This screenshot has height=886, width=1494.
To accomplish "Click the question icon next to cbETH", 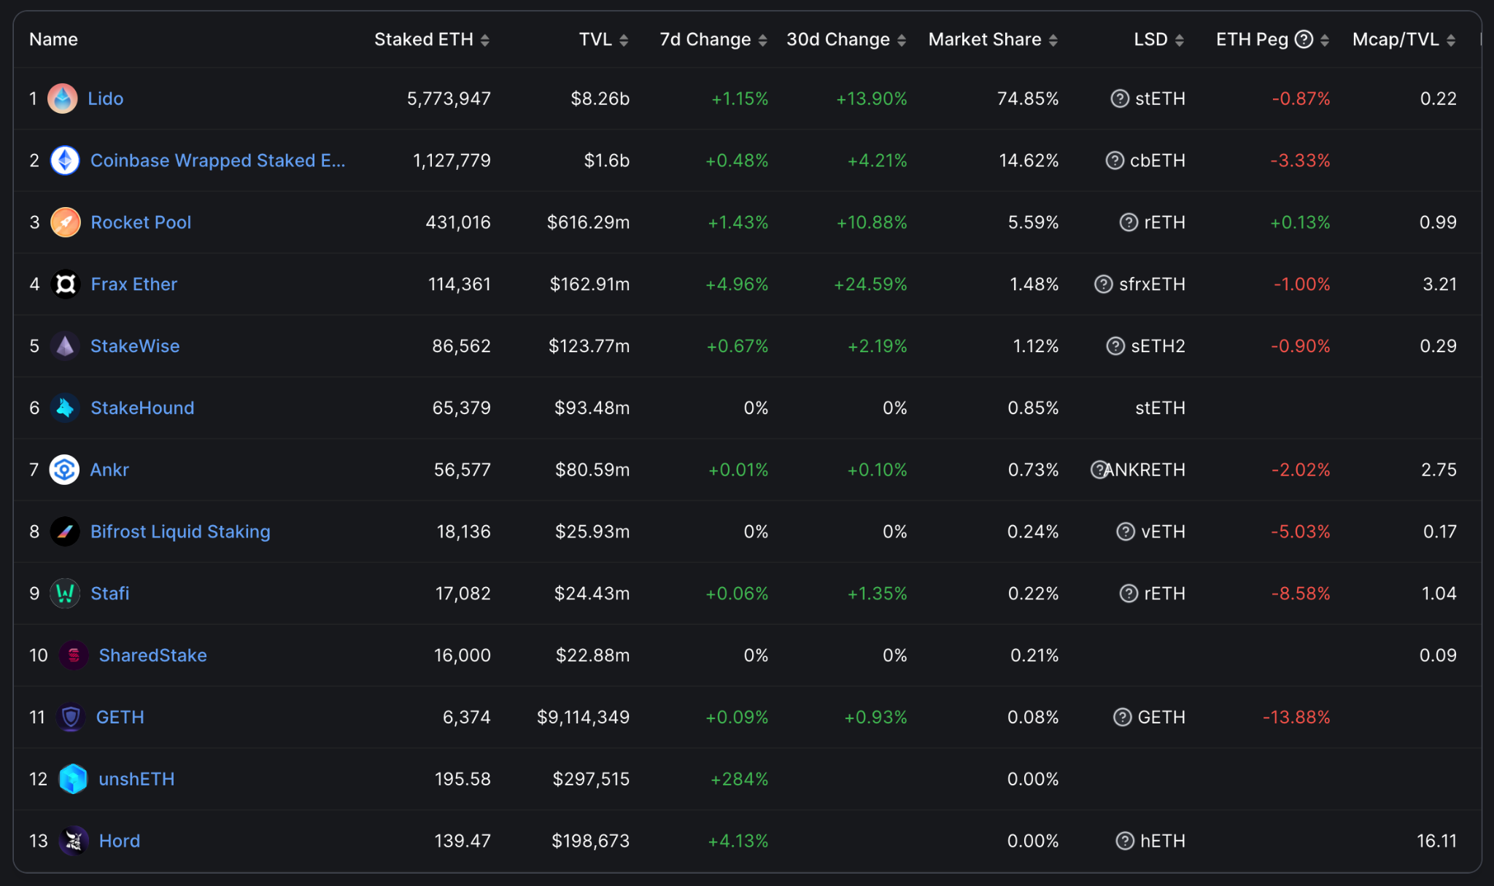I will click(1115, 160).
